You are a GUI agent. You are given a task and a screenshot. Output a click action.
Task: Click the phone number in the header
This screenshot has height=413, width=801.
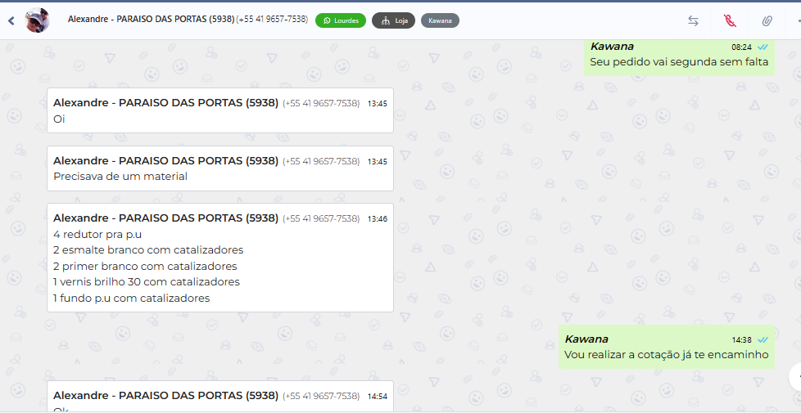pyautogui.click(x=272, y=19)
